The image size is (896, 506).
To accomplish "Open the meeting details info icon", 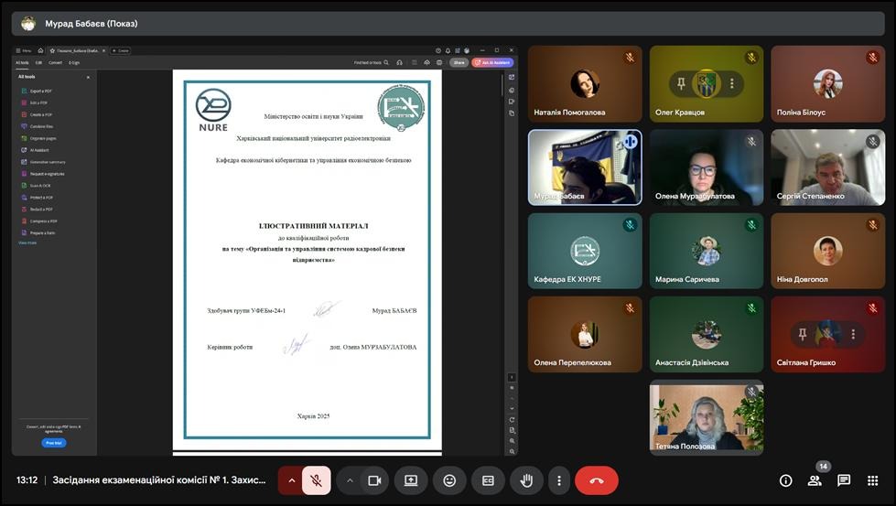I will (x=785, y=480).
